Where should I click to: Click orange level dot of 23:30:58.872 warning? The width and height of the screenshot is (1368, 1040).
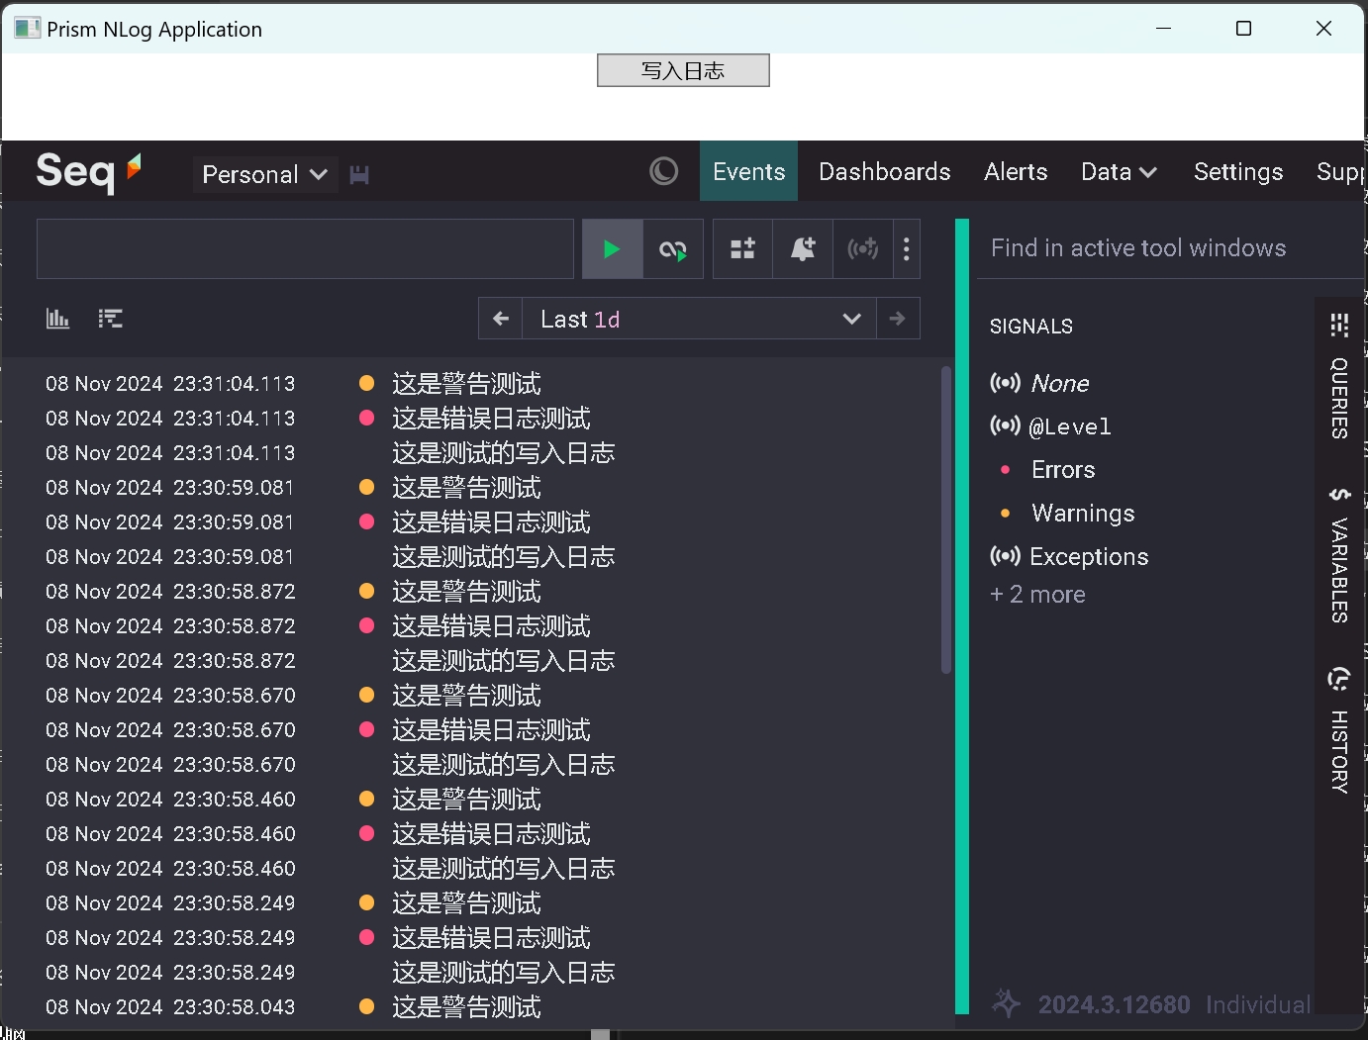[366, 591]
